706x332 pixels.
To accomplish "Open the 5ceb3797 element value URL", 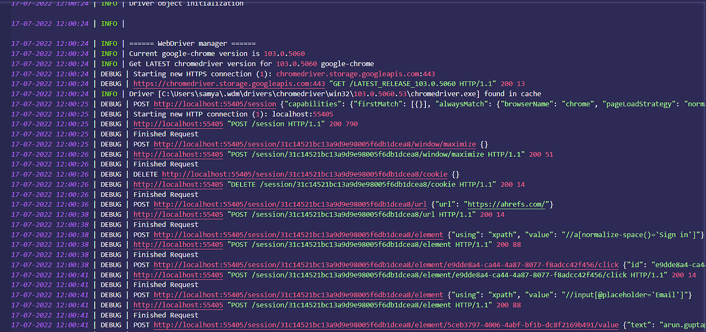I will tap(386, 324).
